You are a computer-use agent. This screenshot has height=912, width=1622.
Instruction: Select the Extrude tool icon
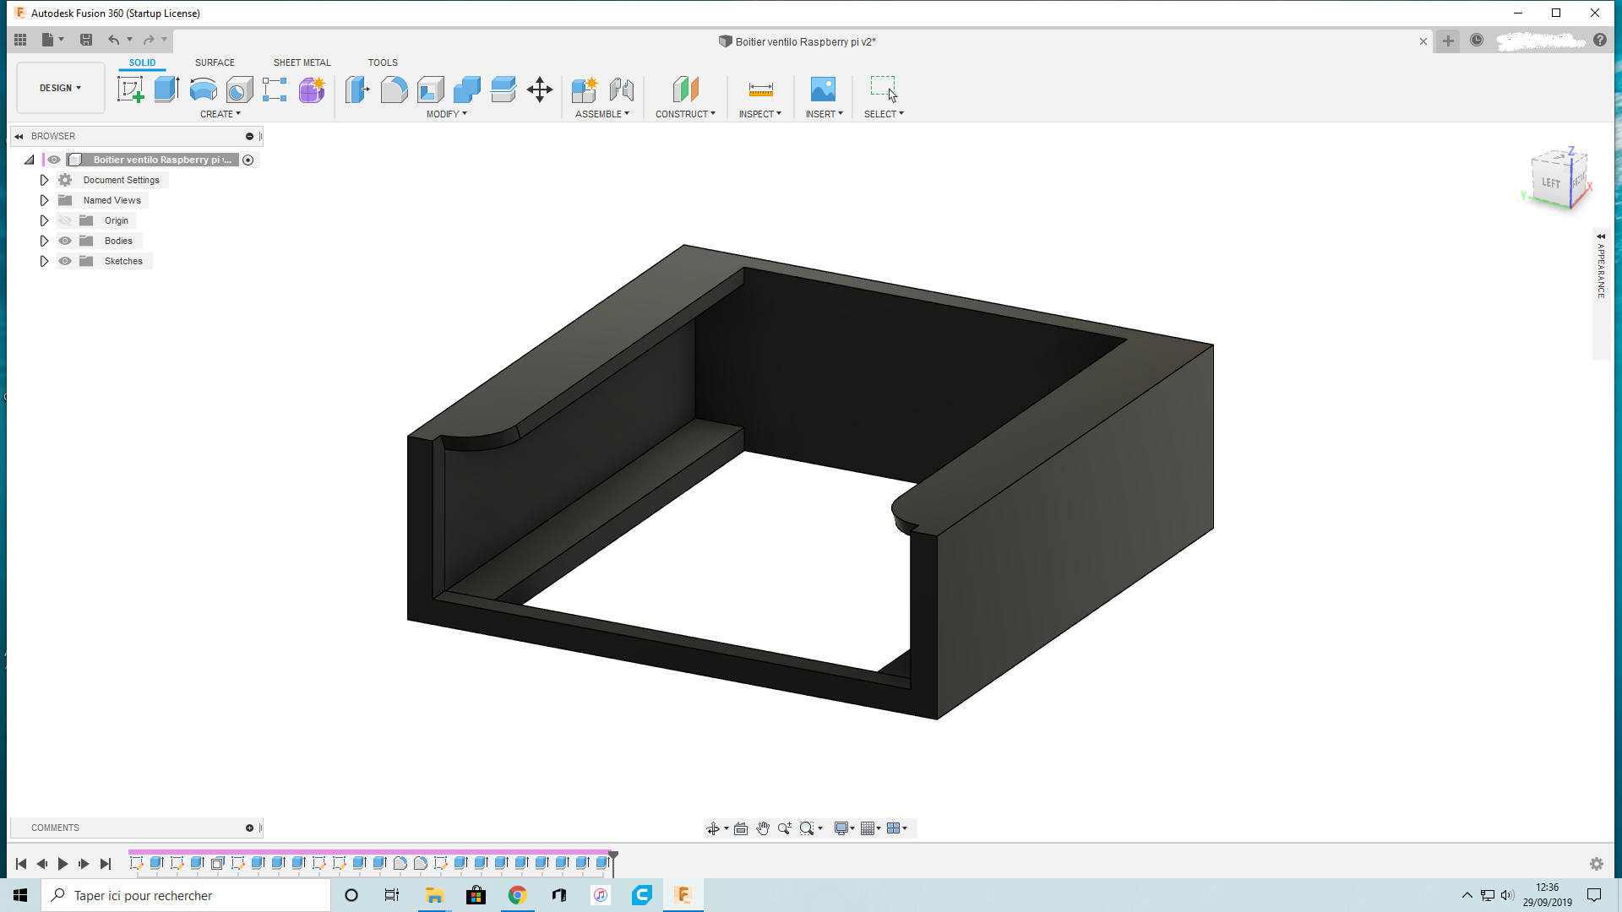pyautogui.click(x=166, y=90)
